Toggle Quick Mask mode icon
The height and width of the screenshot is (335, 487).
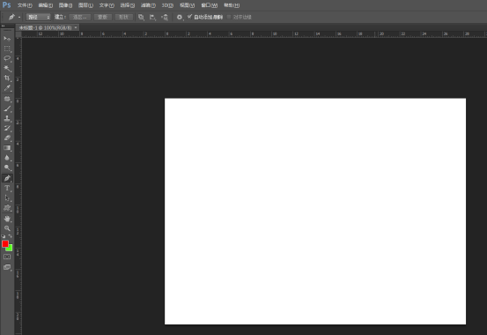7,257
